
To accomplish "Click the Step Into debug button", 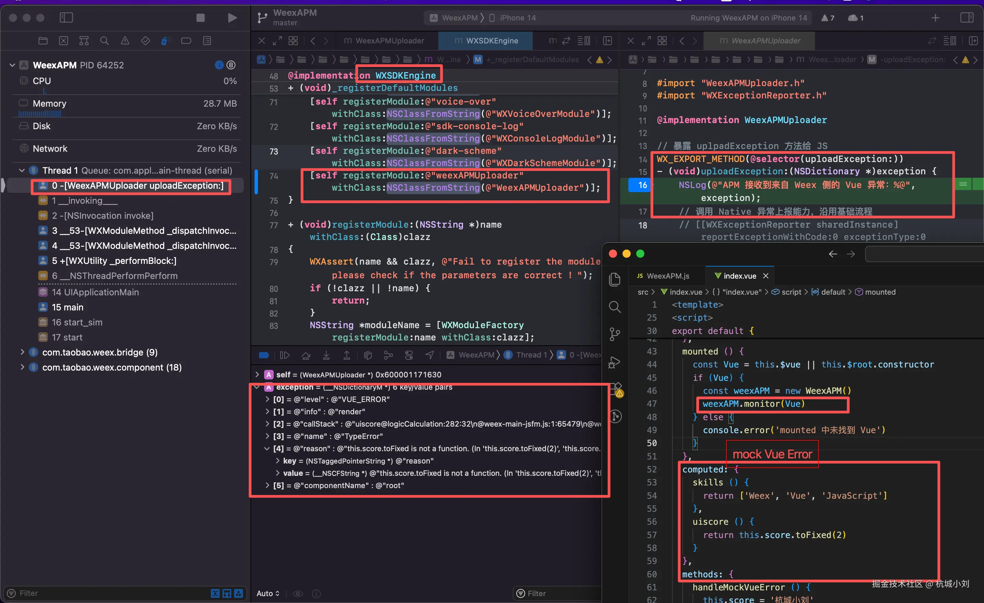I will [x=326, y=355].
